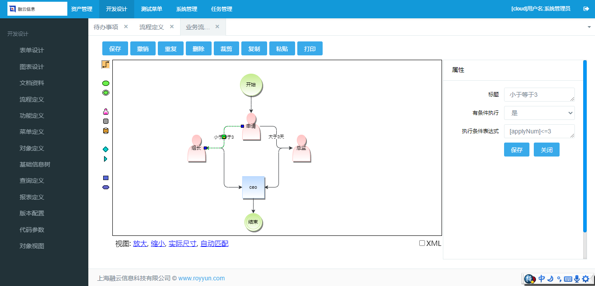Open the www.royyun.com link
Viewport: 595px width, 286px height.
[x=202, y=278]
